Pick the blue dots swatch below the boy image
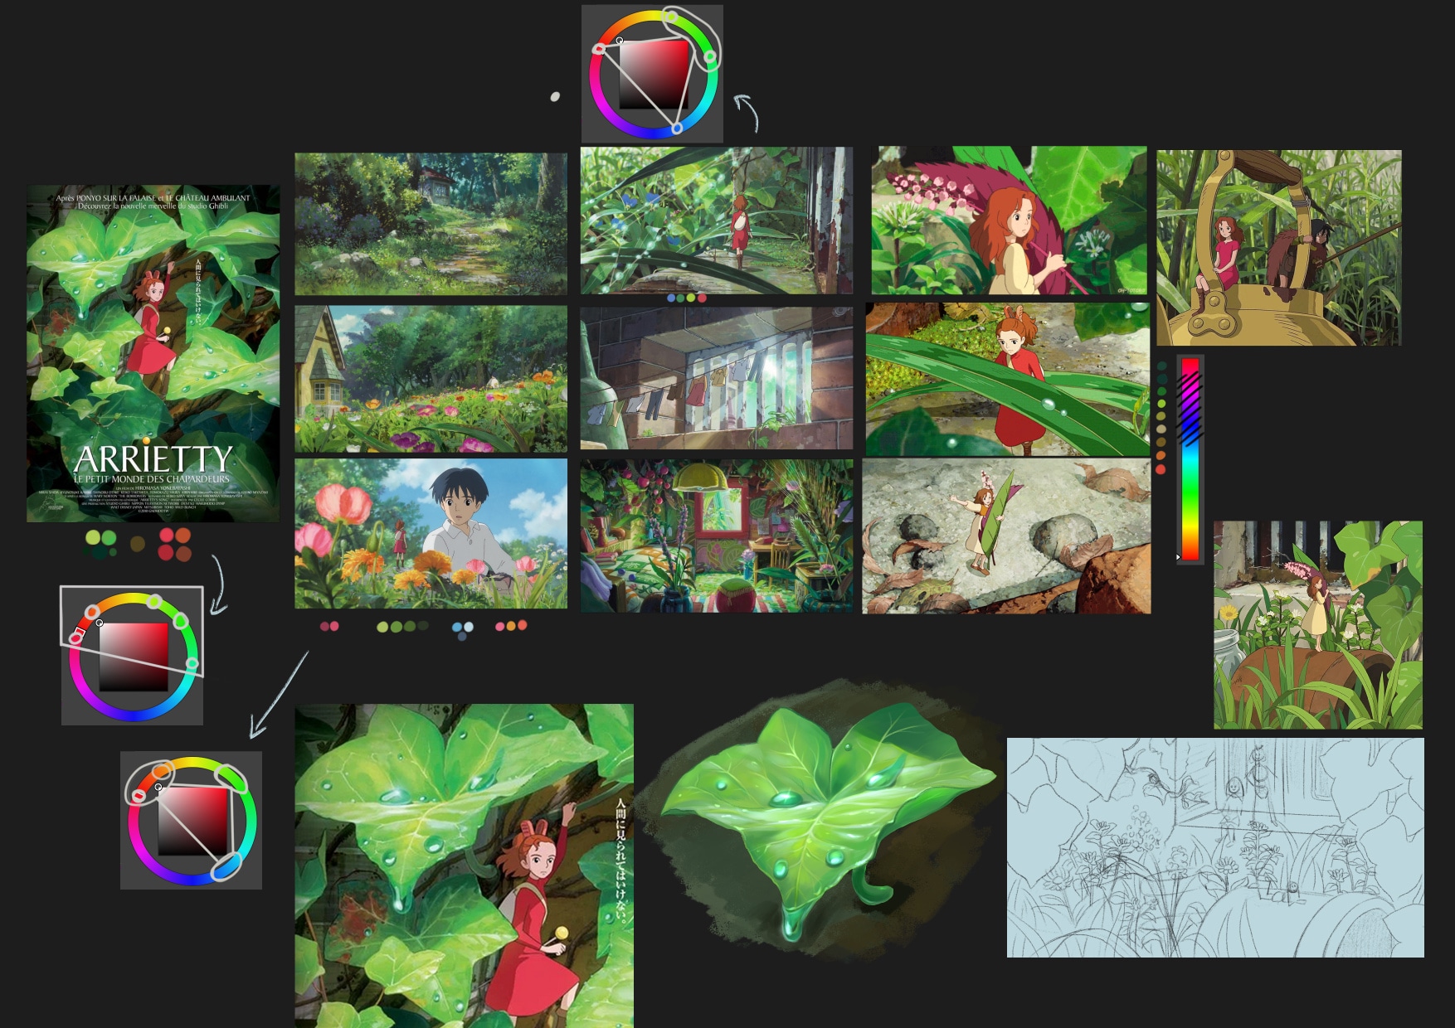 coord(462,629)
